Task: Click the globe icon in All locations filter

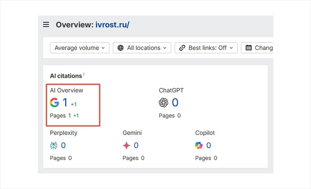Action: (121, 48)
